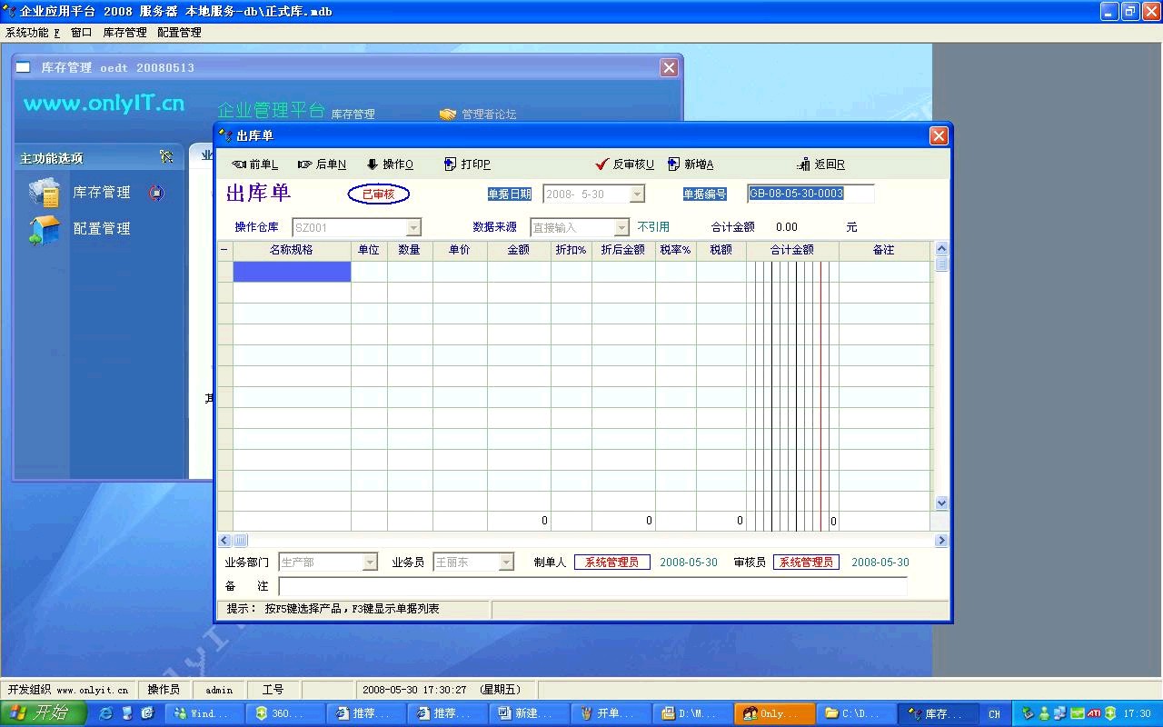Click the 后单 (next document) toolbar icon
The width and height of the screenshot is (1163, 727).
[305, 164]
